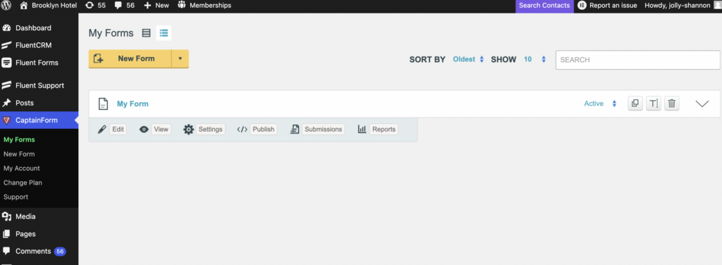722x265 pixels.
Task: Change Active status dropdown
Action: [600, 104]
